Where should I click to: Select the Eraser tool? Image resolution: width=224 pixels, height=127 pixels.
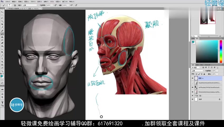pos(2,43)
